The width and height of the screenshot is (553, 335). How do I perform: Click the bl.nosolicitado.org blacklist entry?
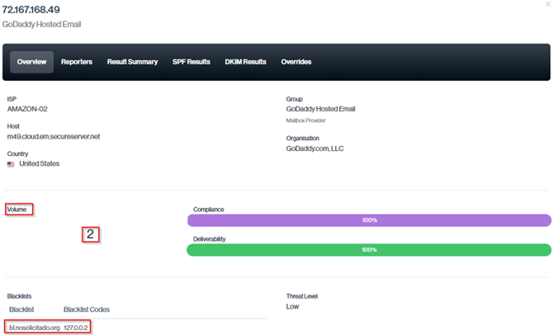click(34, 328)
